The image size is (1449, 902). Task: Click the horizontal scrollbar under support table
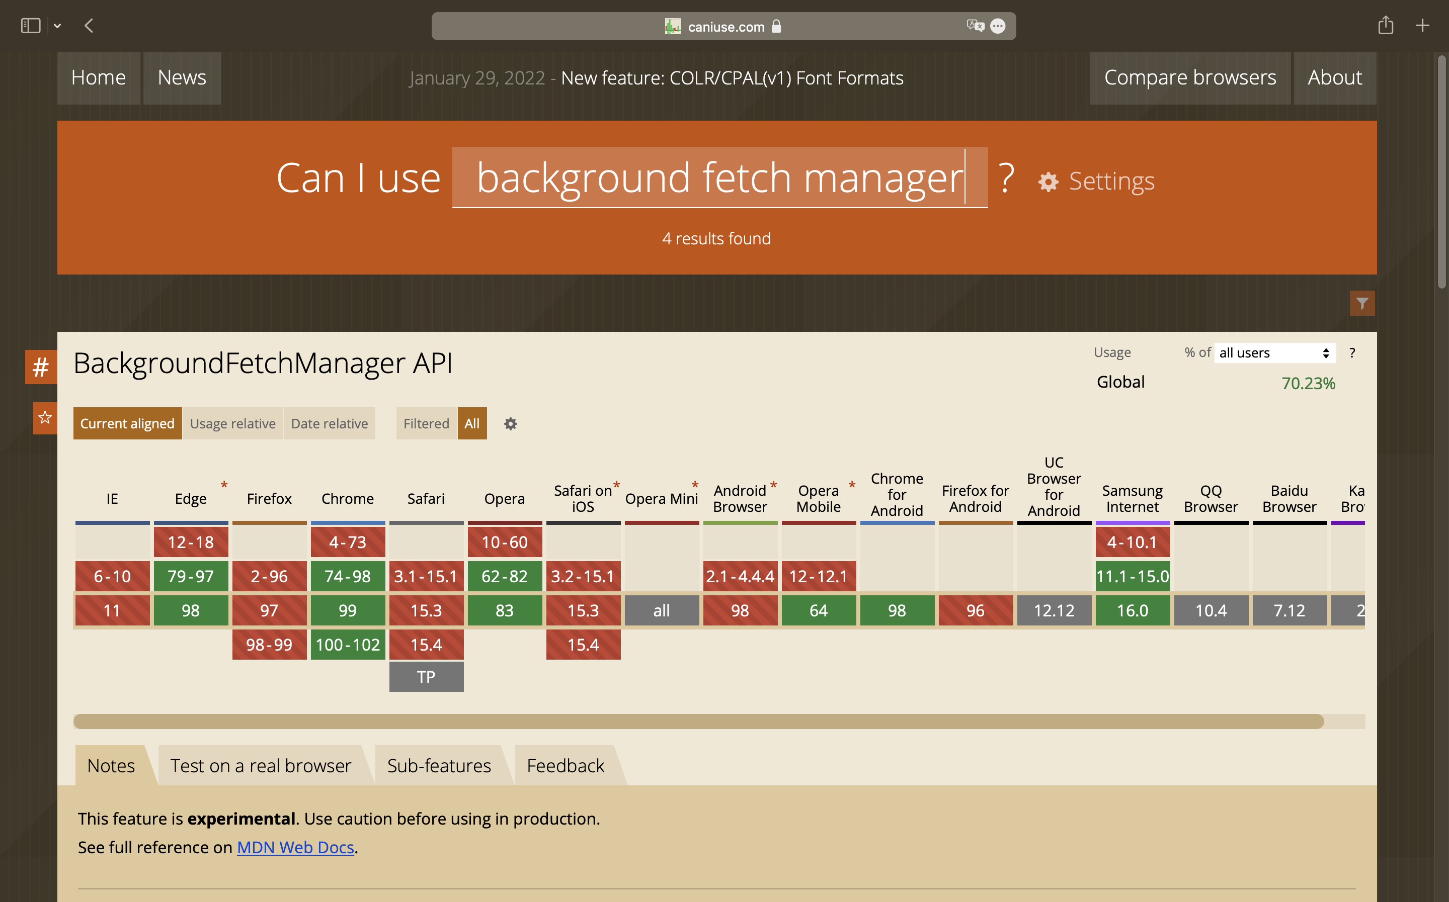pos(698,721)
